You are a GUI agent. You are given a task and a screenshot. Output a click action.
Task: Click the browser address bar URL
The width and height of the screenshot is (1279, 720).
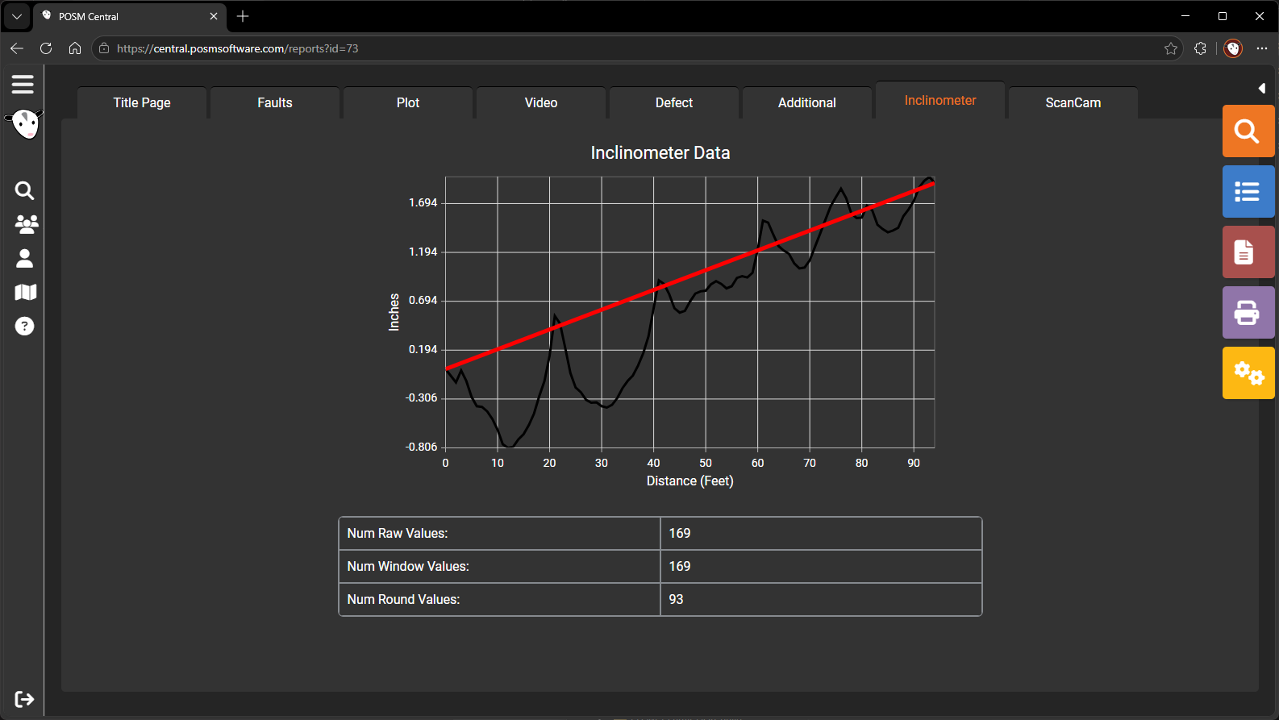[238, 48]
